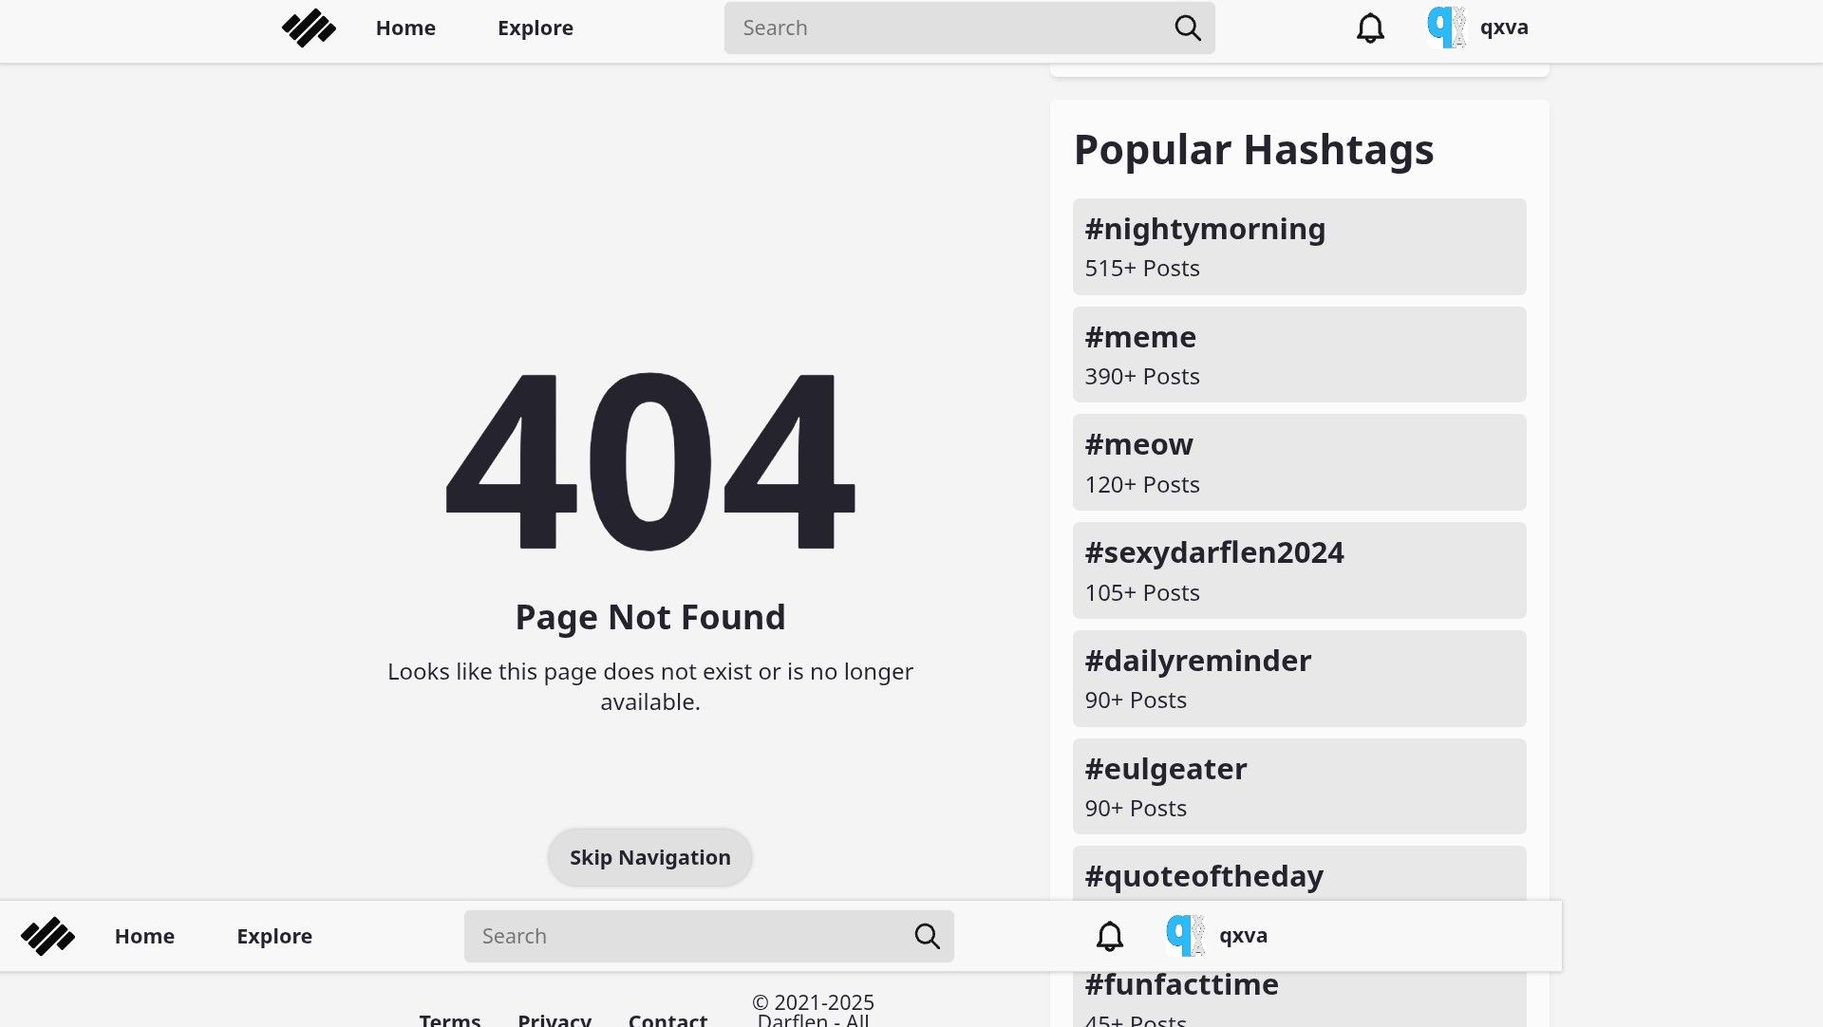This screenshot has width=1823, height=1027.
Task: Open the #eulgeater hashtag
Action: pyautogui.click(x=1300, y=787)
